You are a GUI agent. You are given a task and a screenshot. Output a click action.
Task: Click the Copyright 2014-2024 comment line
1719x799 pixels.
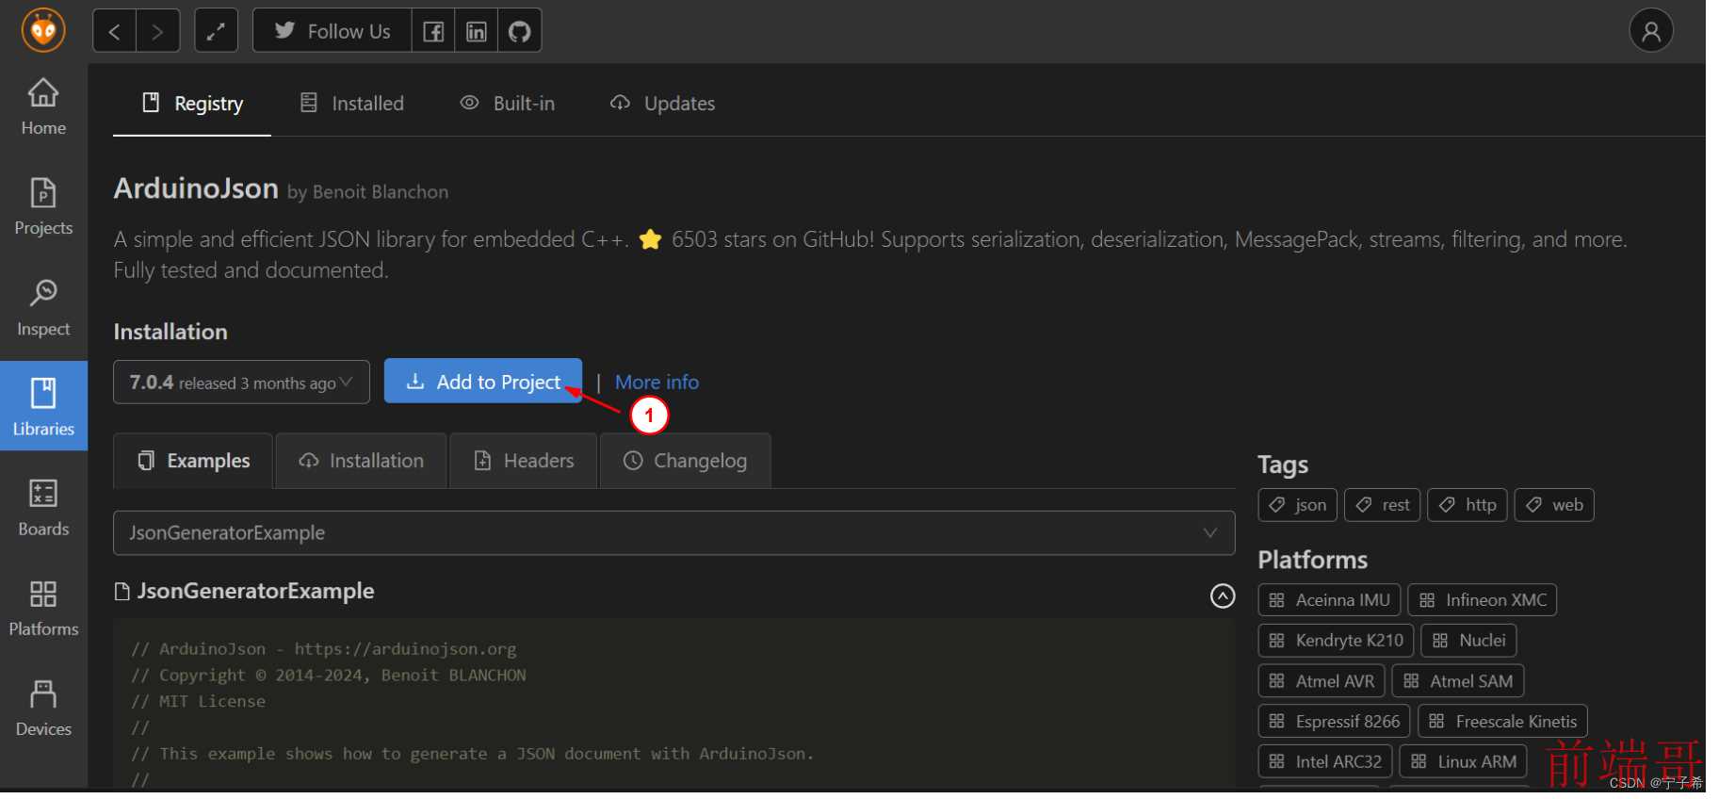329,676
